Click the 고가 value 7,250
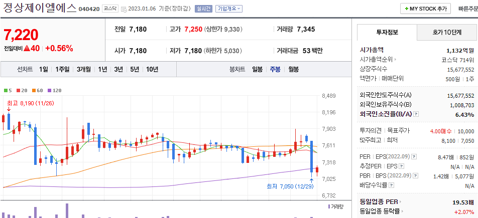Viewport: 478px width, 218px height. [x=193, y=30]
